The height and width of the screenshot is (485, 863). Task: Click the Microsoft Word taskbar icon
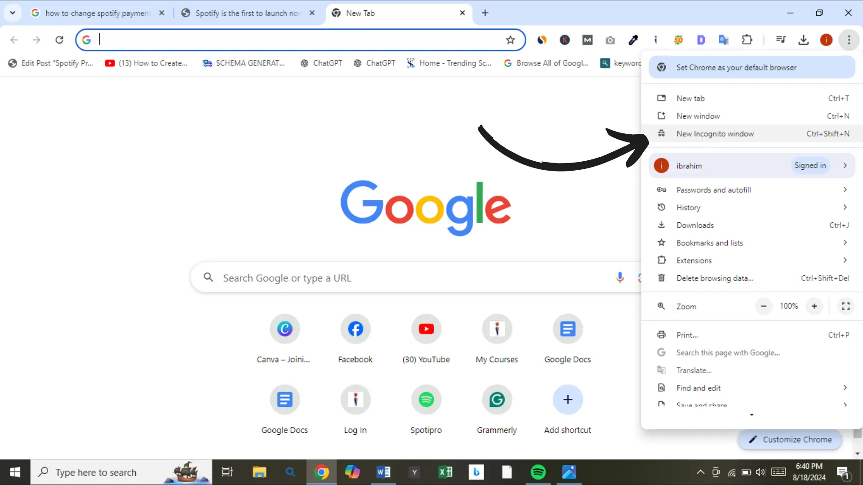(x=385, y=472)
